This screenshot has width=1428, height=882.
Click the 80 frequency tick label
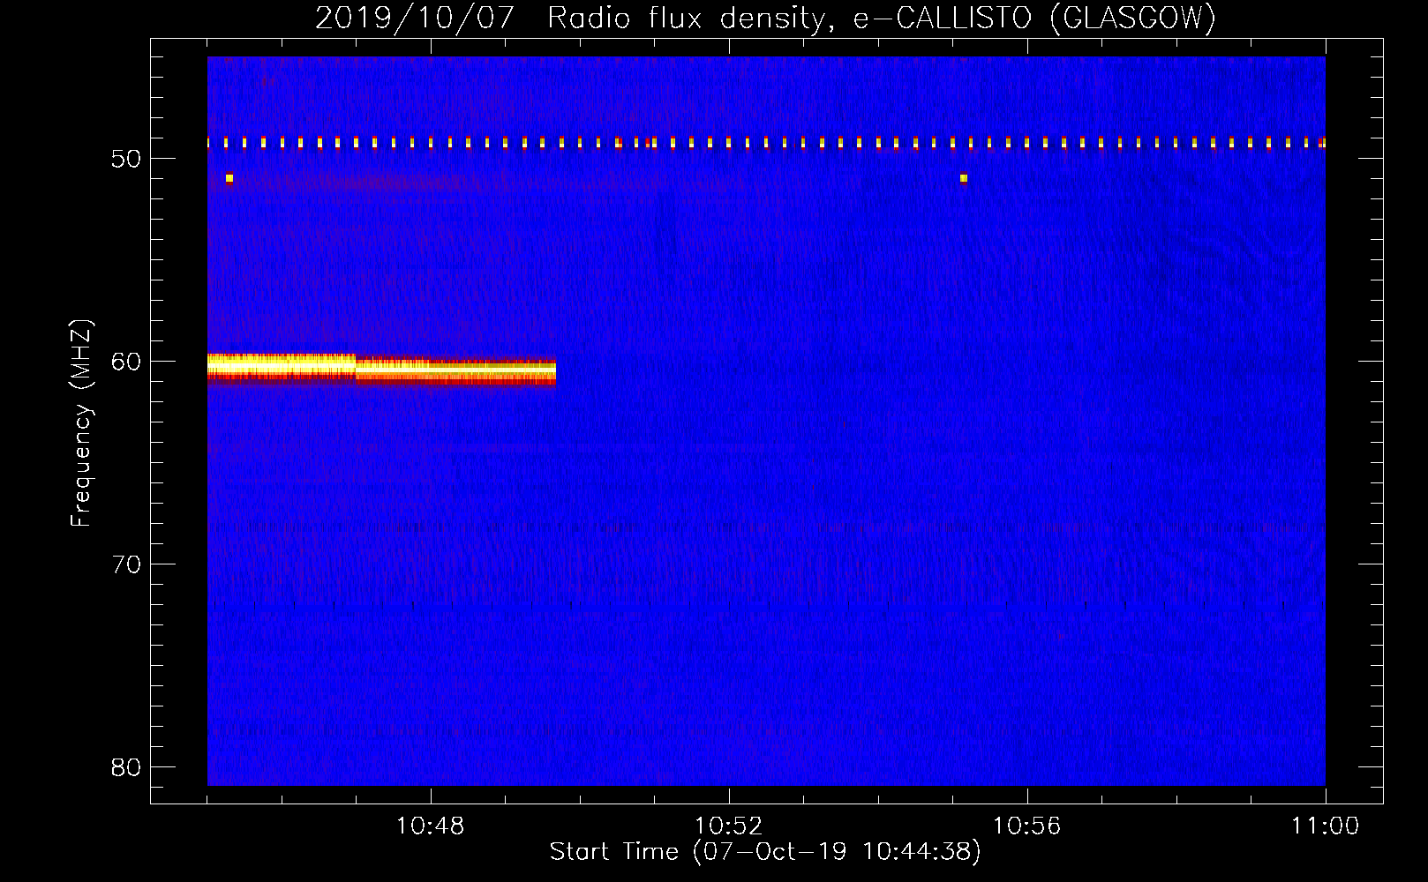pyautogui.click(x=126, y=767)
